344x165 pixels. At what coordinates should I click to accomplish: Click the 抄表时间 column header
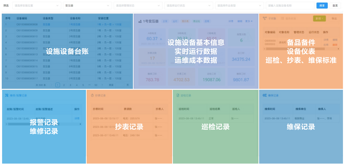[98, 109]
